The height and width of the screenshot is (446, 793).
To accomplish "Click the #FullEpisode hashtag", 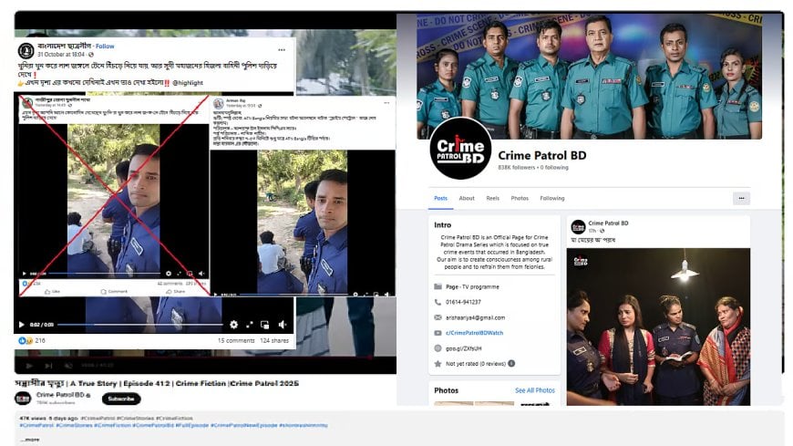I will coord(191,425).
